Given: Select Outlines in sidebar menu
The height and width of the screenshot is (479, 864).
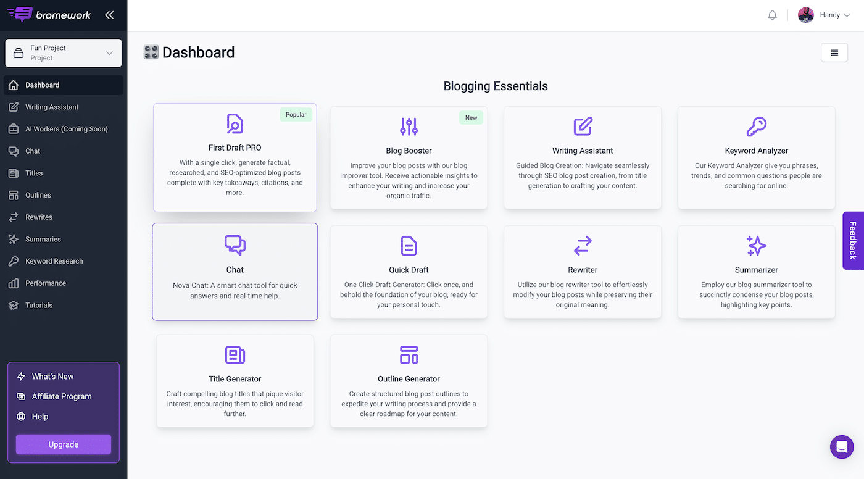Looking at the screenshot, I should pyautogui.click(x=64, y=195).
